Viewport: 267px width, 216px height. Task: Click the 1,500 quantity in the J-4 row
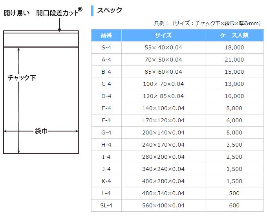[234, 169]
